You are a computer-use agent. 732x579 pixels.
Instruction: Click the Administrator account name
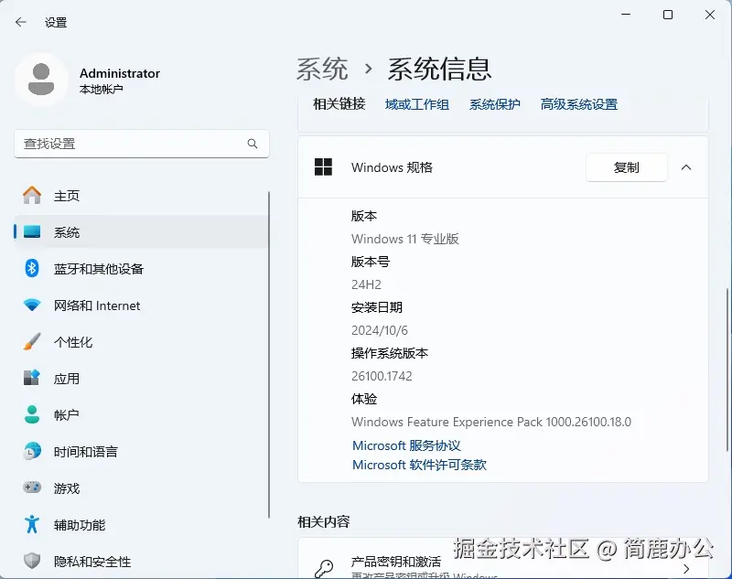click(120, 73)
